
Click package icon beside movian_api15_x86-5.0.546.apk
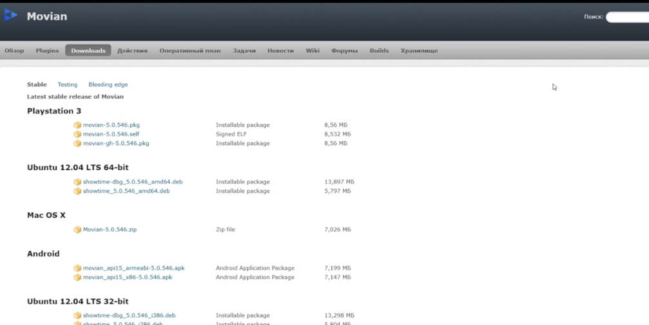(77, 277)
